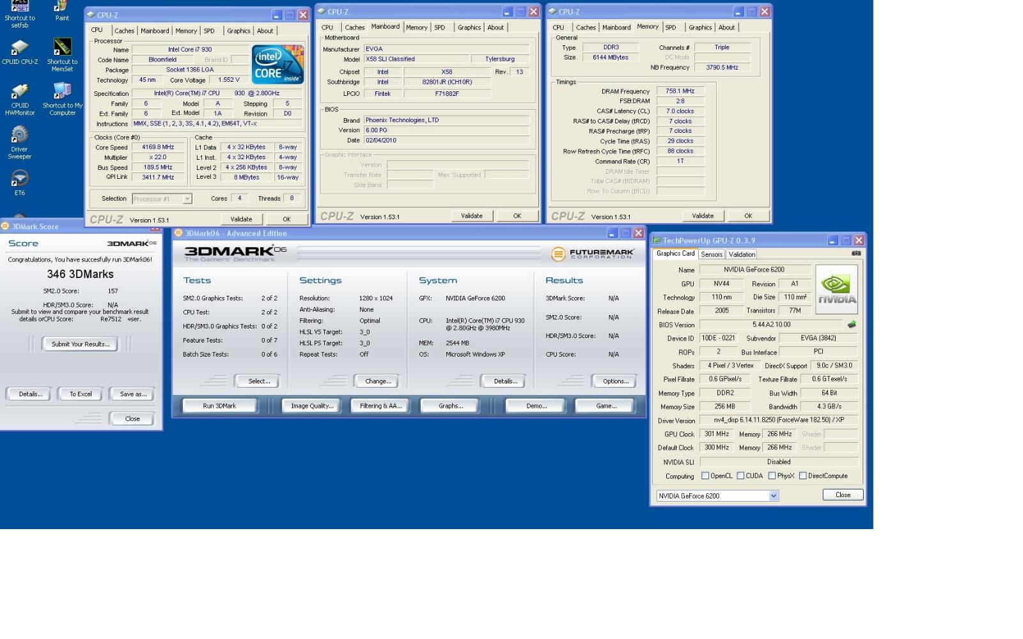Toggle the CUDA checkbox

pyautogui.click(x=740, y=475)
